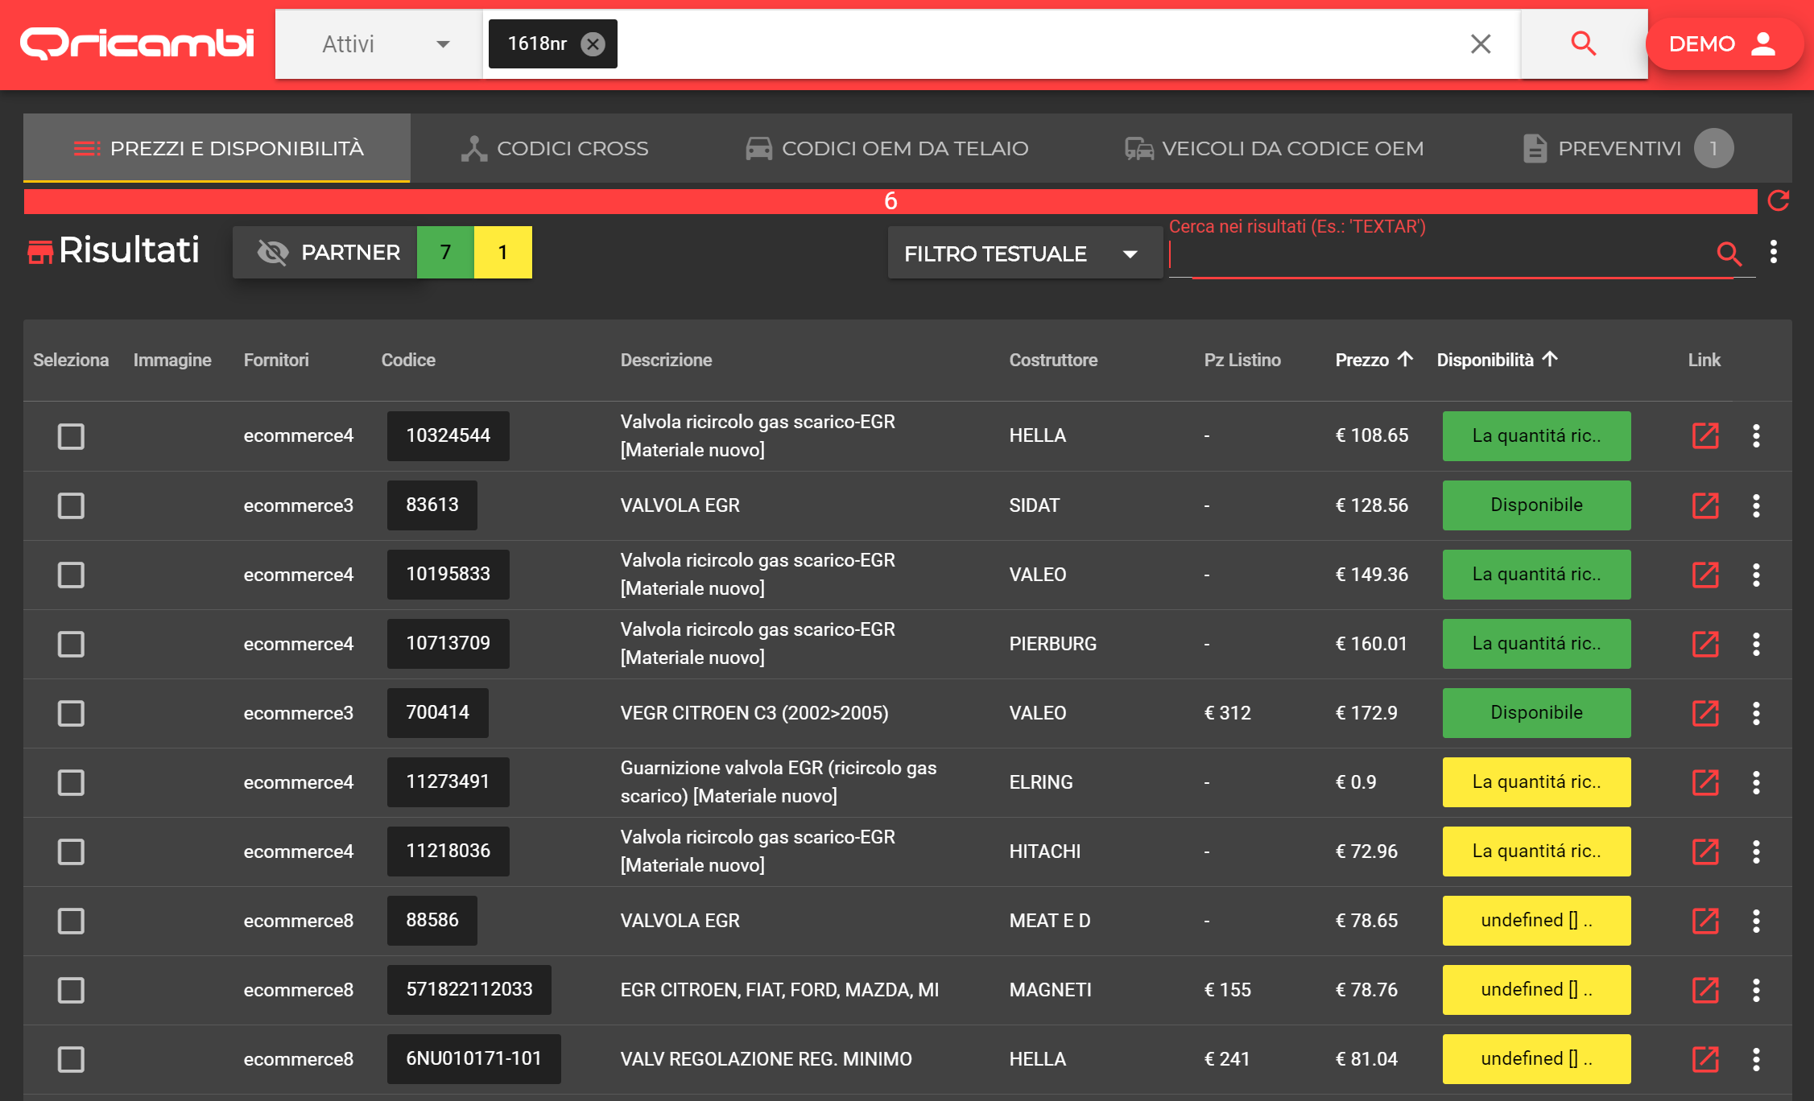This screenshot has height=1101, width=1814.
Task: Open the Attivi dropdown
Action: tap(378, 43)
